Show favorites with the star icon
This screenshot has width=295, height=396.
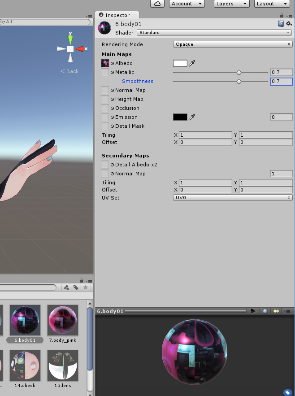click(86, 287)
